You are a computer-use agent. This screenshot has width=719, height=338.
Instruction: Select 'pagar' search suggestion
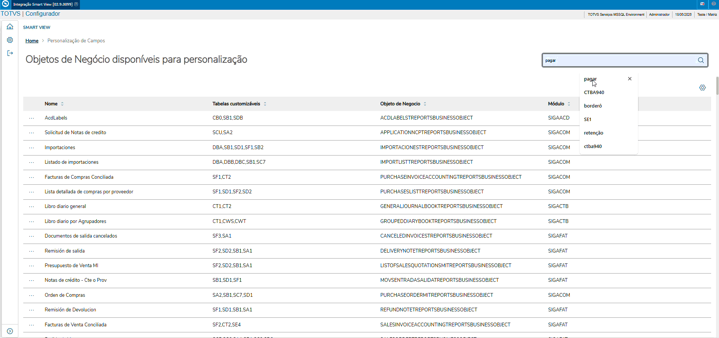pyautogui.click(x=590, y=79)
